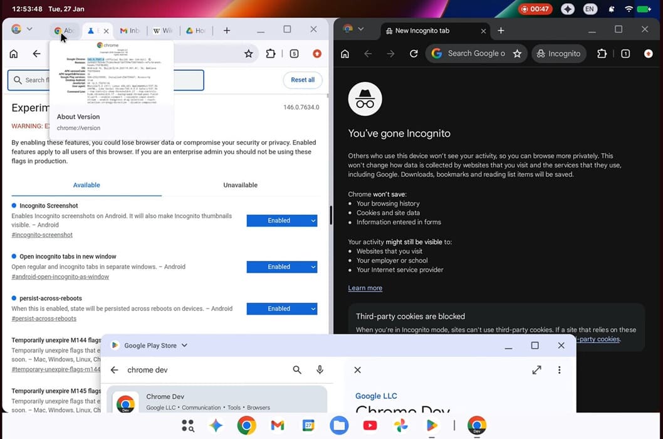The width and height of the screenshot is (663, 439).
Task: Open the Google LLC developer page link
Action: 376,396
